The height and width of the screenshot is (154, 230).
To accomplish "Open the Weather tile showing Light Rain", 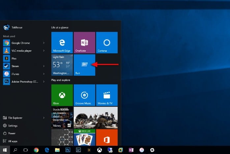I will [62, 65].
